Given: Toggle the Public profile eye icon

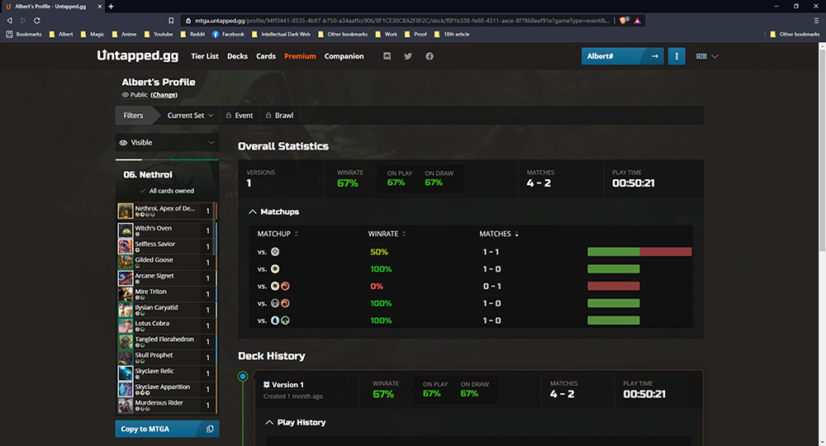Looking at the screenshot, I should click(x=126, y=95).
